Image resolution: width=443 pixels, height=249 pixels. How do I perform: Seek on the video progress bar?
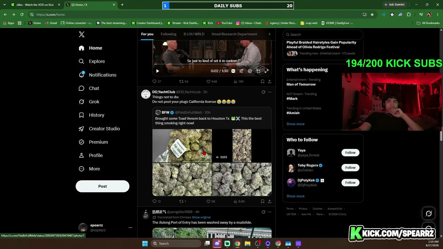click(212, 64)
